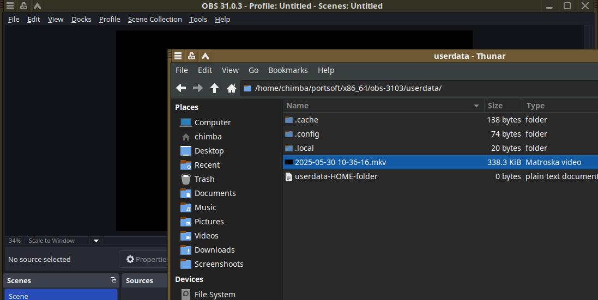Open OBS Edit menu
This screenshot has height=300, width=598.
coord(34,19)
